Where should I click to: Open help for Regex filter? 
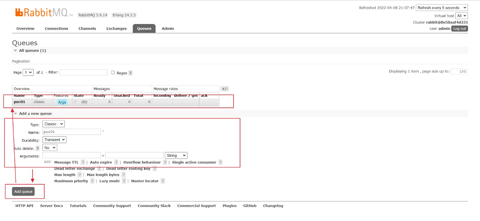pyautogui.click(x=130, y=73)
